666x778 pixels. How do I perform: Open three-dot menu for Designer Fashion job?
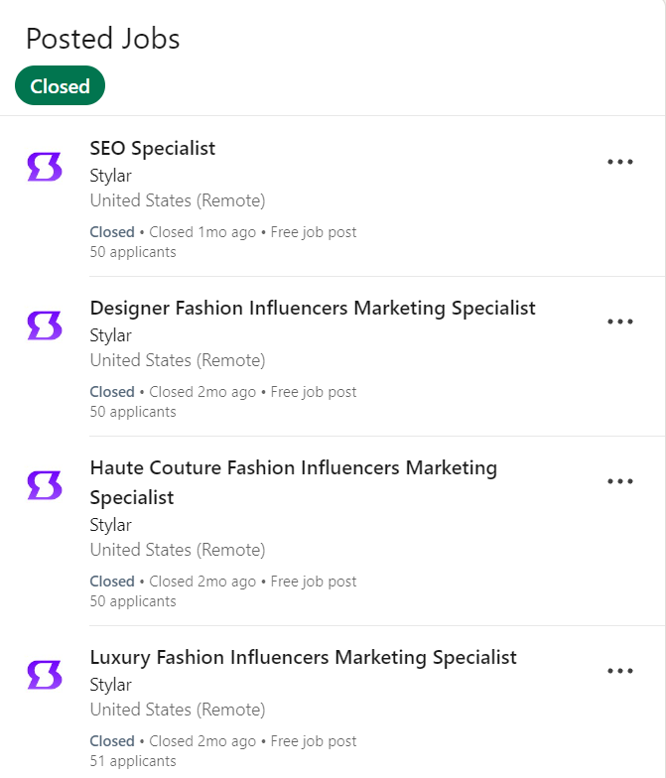pos(619,322)
